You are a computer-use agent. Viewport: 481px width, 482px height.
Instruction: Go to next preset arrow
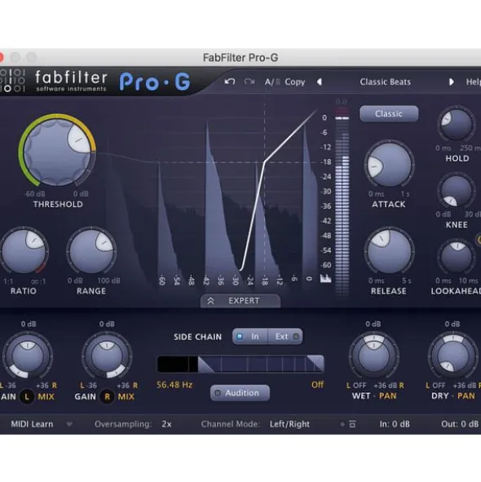[x=451, y=82]
